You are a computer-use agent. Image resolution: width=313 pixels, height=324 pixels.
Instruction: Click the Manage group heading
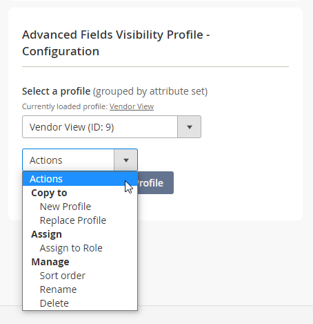point(50,262)
